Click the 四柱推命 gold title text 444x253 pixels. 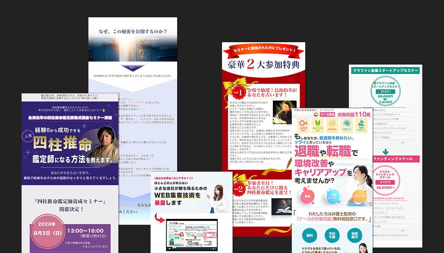pyautogui.click(x=63, y=144)
